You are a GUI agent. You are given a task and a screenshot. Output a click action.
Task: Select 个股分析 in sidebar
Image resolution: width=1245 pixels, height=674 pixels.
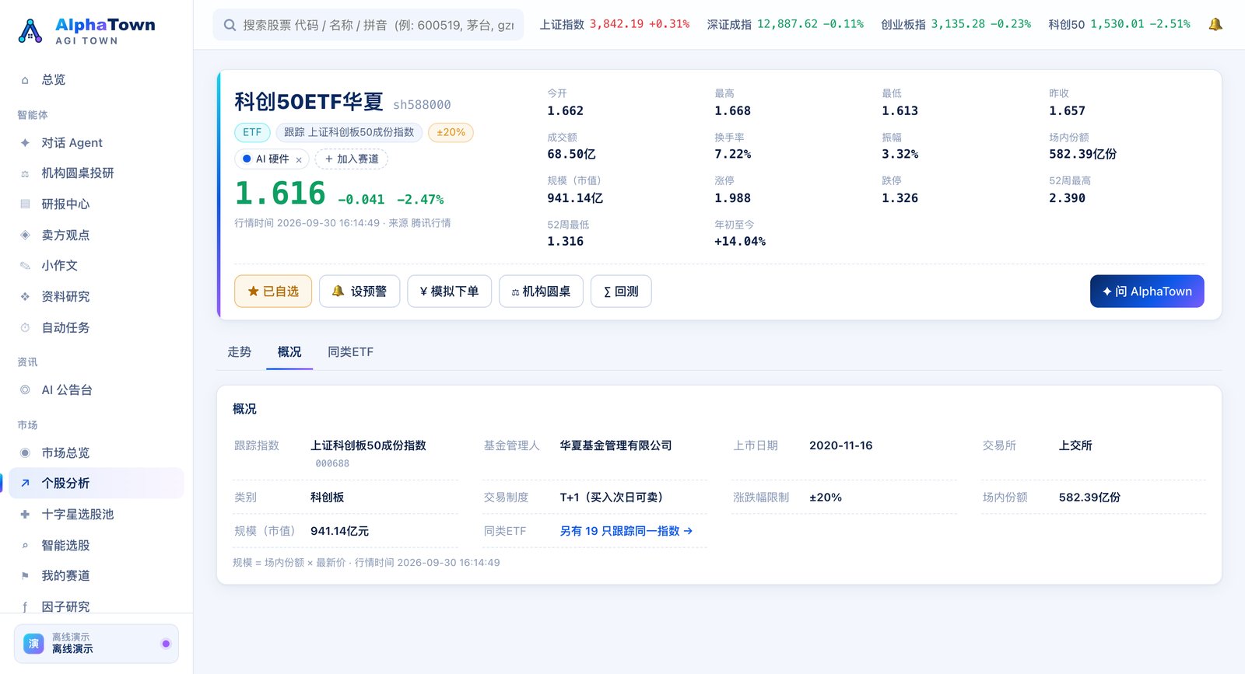[96, 484]
